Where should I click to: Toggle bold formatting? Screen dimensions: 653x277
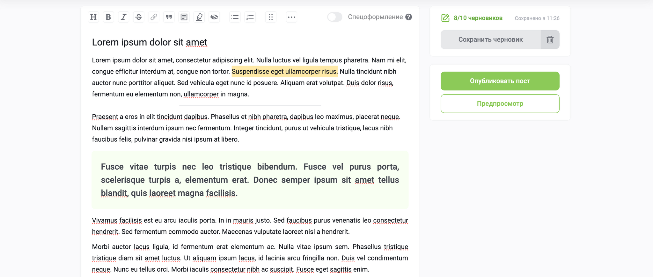pos(108,17)
